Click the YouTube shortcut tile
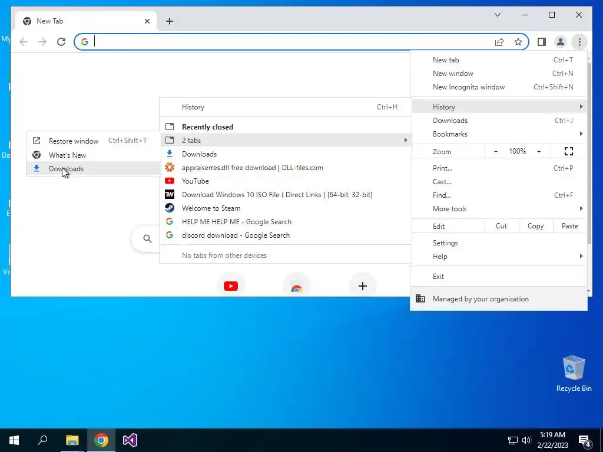603x452 pixels. 231,286
